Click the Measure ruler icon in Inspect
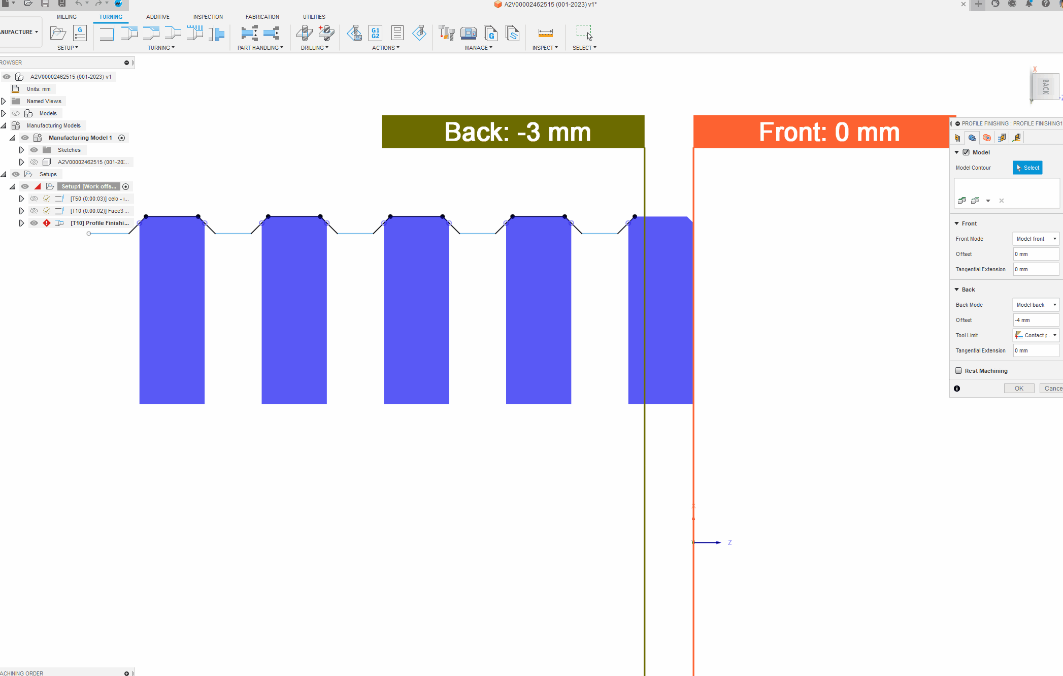Viewport: 1063px width, 676px height. click(545, 34)
